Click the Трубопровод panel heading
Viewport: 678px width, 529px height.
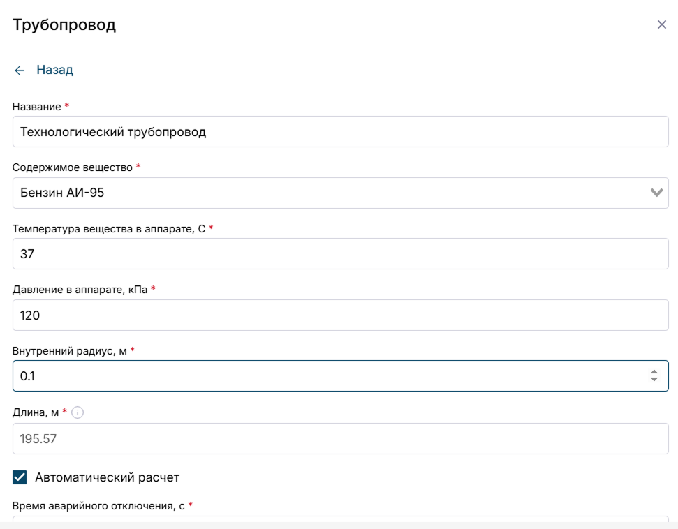point(64,24)
